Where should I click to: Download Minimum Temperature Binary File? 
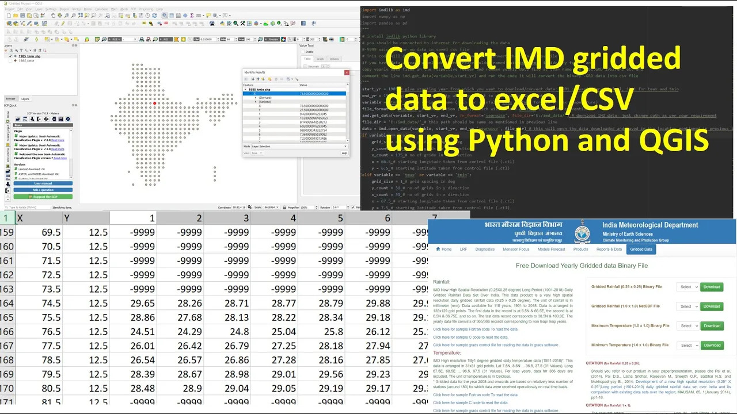coord(712,345)
